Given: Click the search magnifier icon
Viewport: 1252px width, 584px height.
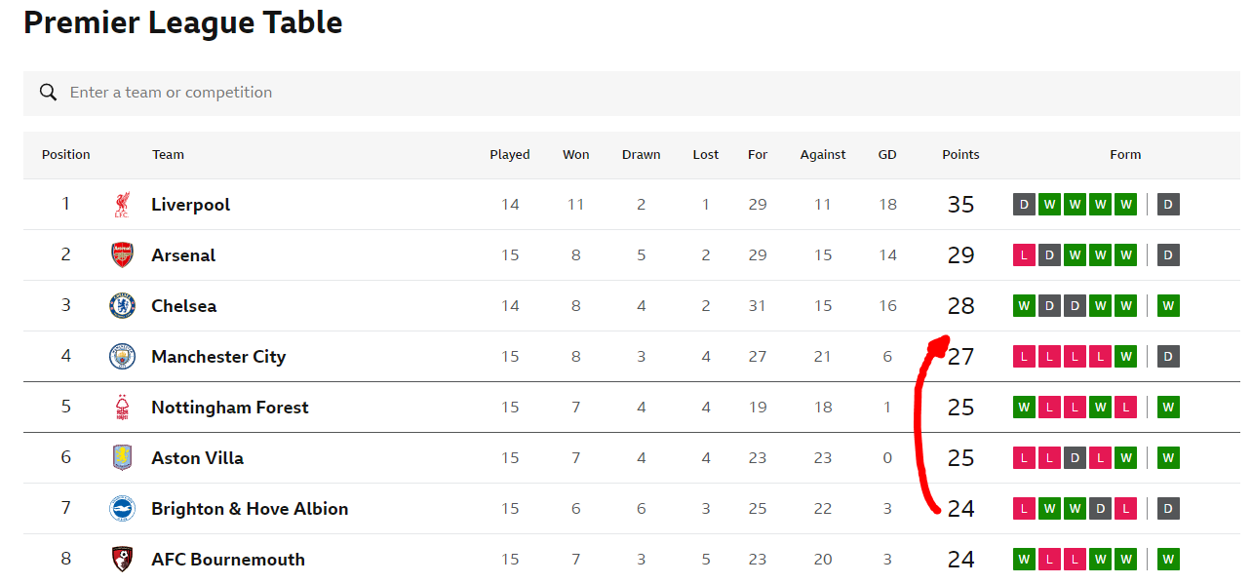Looking at the screenshot, I should (x=48, y=93).
